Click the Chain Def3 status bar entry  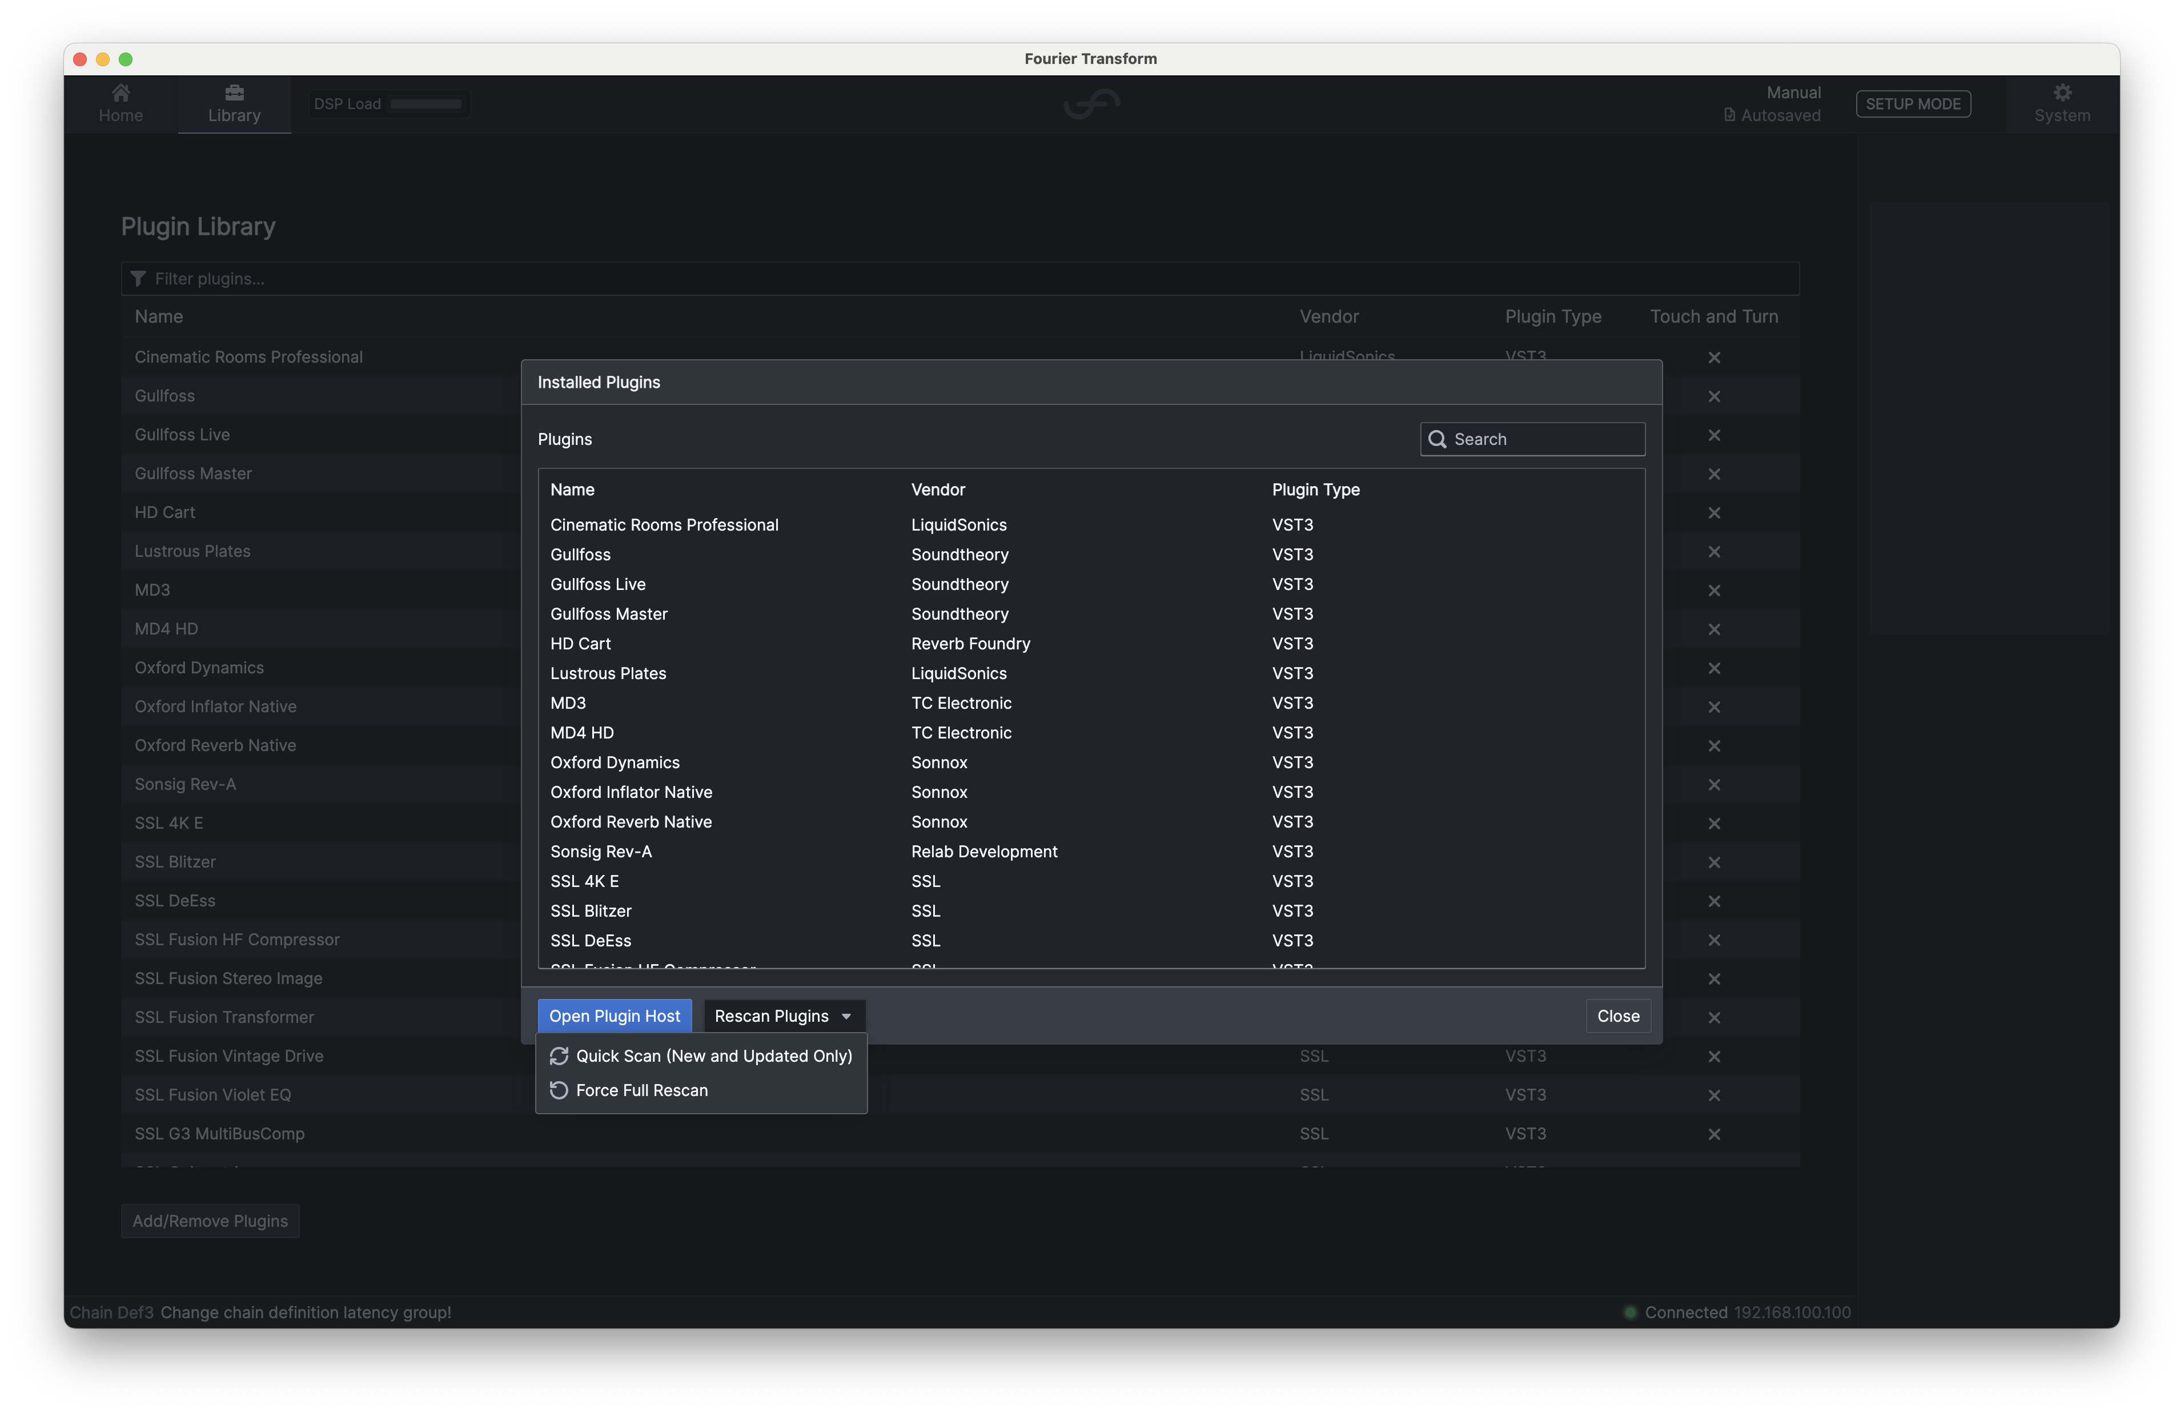click(x=112, y=1312)
